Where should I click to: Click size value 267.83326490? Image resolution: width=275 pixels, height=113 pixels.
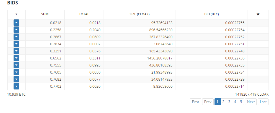(161, 37)
